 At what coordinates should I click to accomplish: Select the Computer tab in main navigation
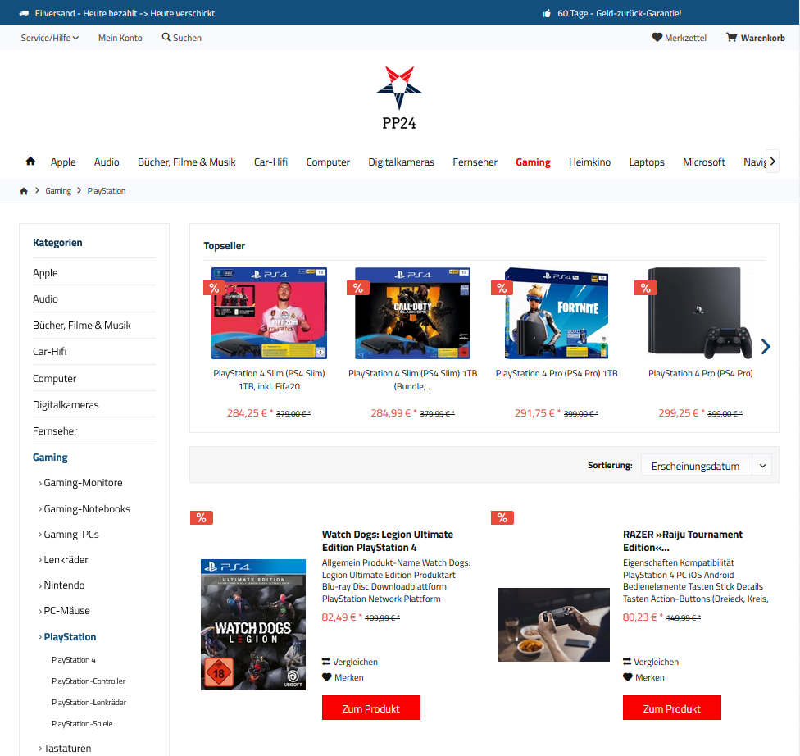328,162
